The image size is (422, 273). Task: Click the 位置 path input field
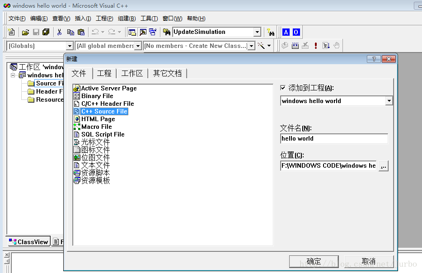(328, 165)
